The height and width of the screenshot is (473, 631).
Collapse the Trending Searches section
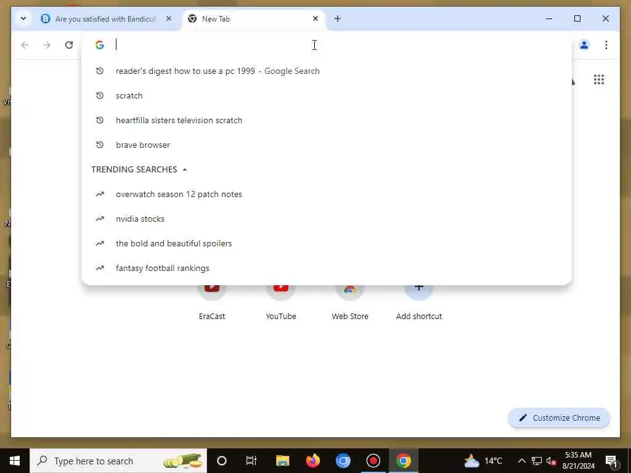(185, 170)
